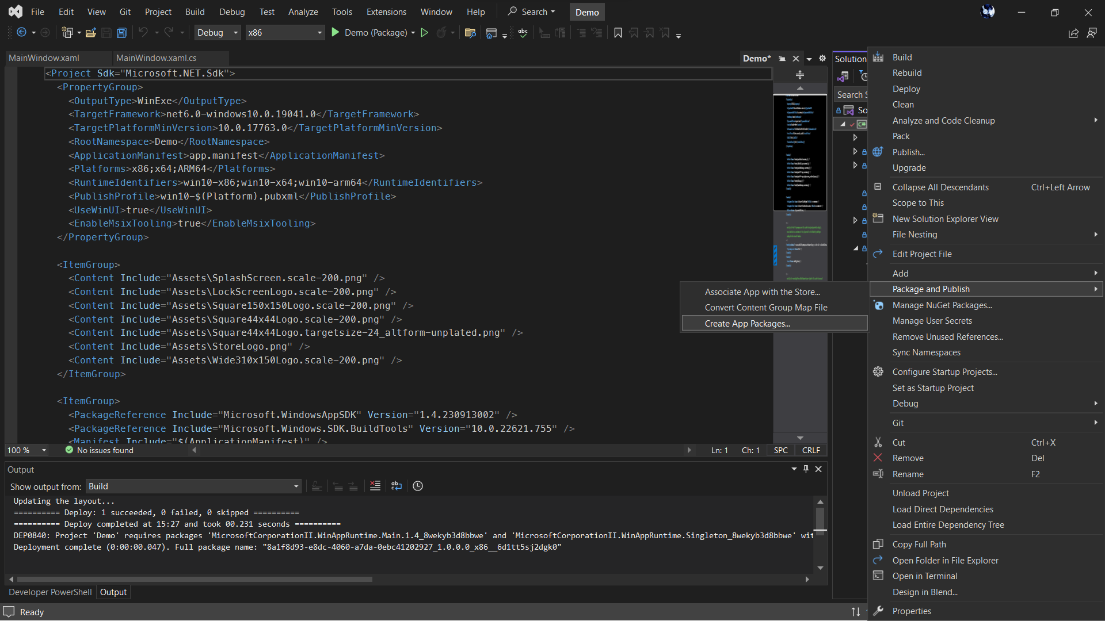
Task: Clear all output with red X icon
Action: 375,486
